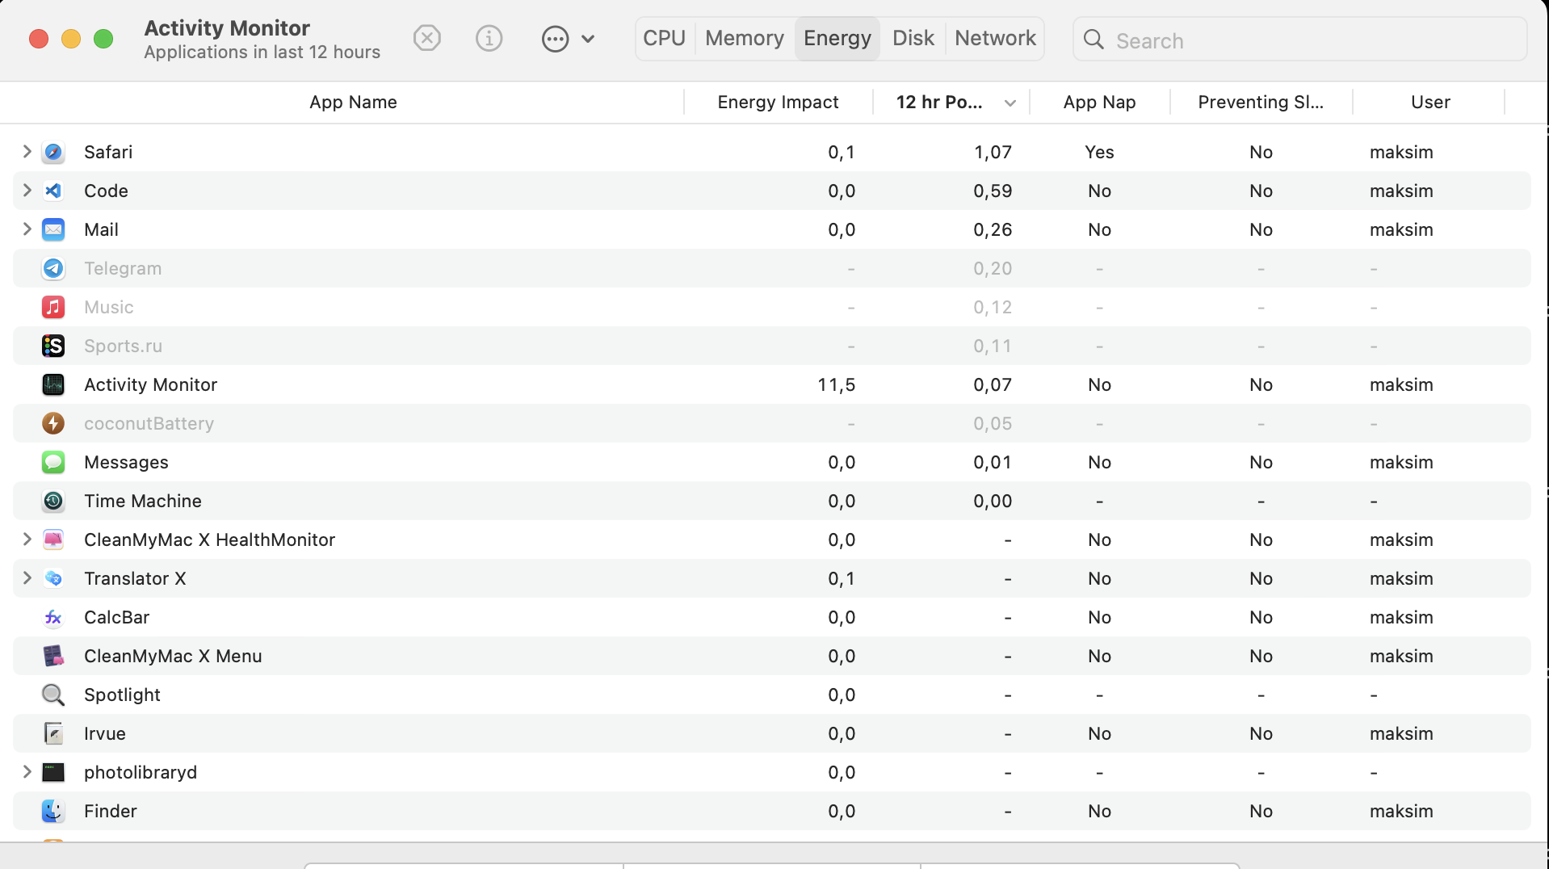Click the Music row name
This screenshot has width=1549, height=869.
109,307
